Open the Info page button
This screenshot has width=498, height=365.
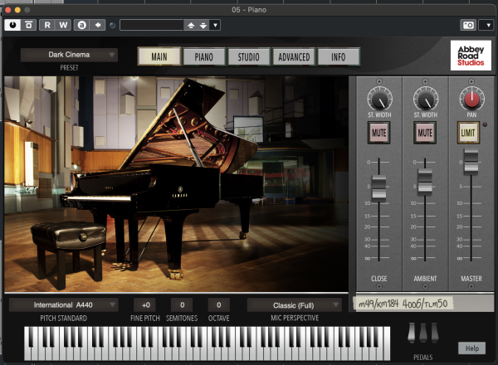coord(339,56)
